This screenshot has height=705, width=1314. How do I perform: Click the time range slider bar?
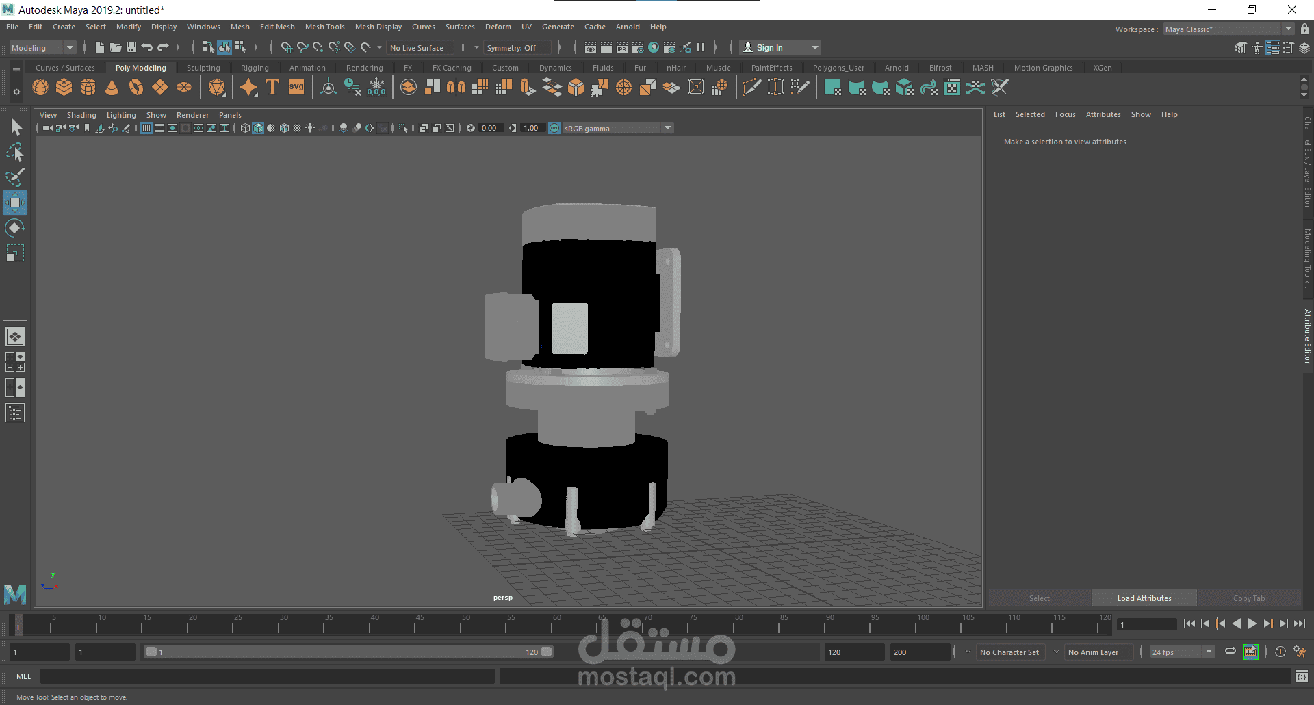[348, 652]
